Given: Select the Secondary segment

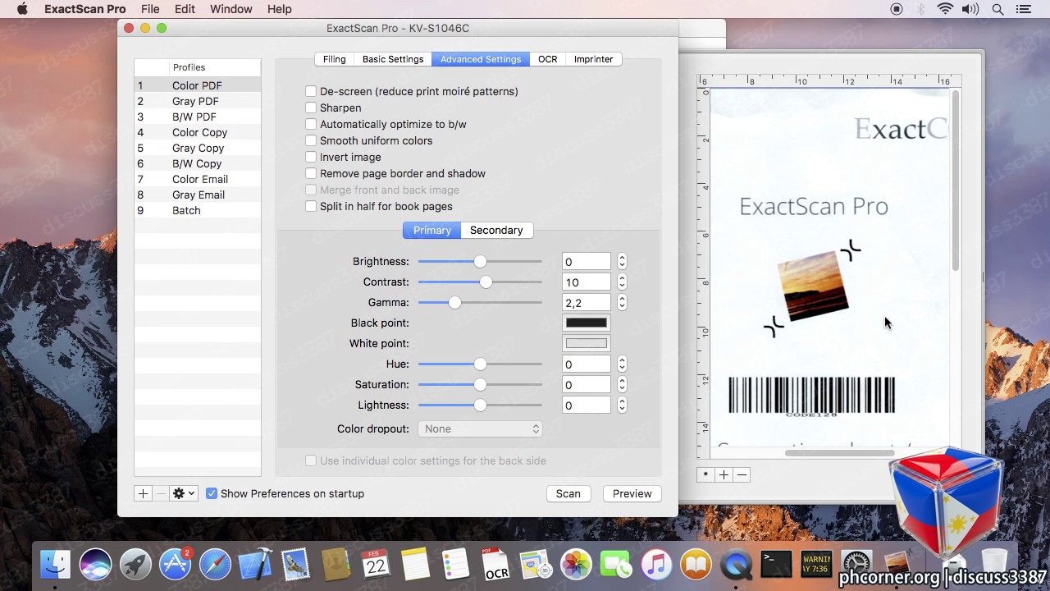Looking at the screenshot, I should click(x=496, y=230).
